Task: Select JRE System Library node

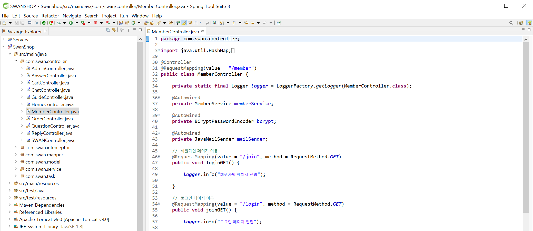Action: 51,226
